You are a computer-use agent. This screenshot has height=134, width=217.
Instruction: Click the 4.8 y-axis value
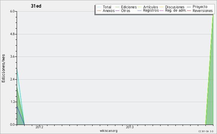tap(12, 34)
